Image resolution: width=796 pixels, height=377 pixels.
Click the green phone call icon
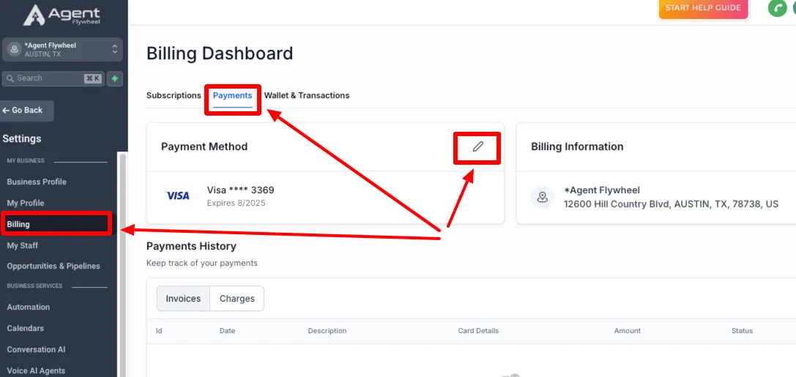(x=777, y=8)
